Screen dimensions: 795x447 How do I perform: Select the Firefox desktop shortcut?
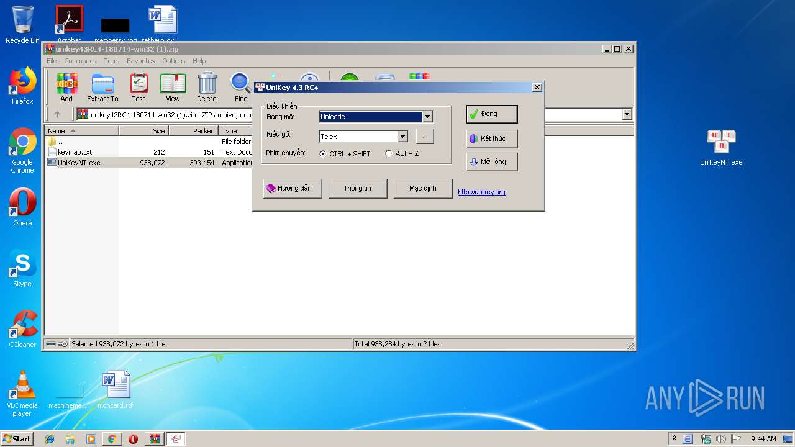(22, 86)
